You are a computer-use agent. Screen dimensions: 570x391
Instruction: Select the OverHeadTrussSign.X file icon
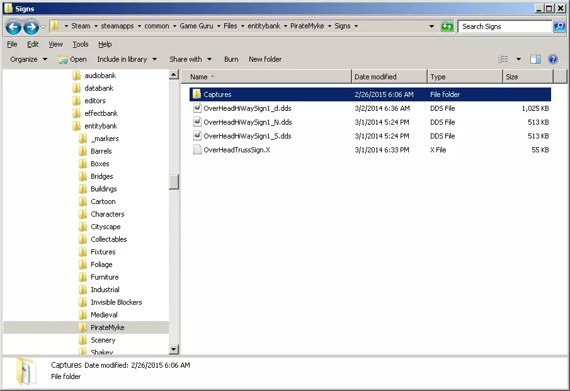click(x=197, y=150)
